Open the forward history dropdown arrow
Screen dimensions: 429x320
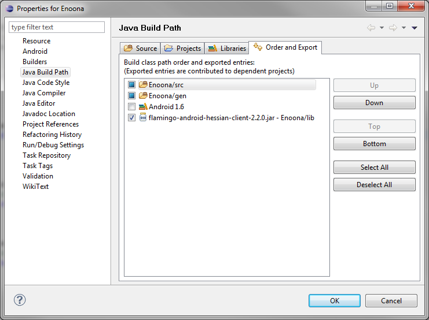tap(404, 28)
